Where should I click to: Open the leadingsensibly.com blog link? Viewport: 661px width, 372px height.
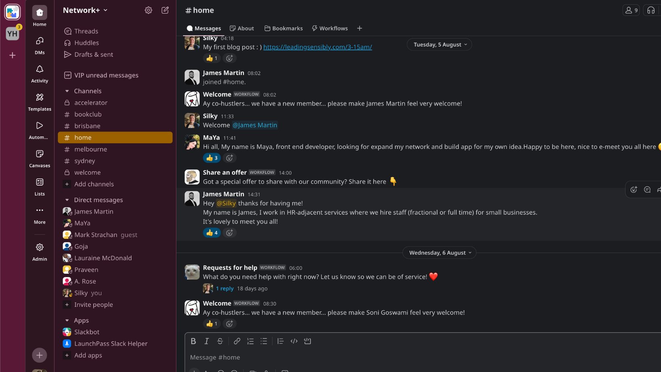click(x=318, y=47)
